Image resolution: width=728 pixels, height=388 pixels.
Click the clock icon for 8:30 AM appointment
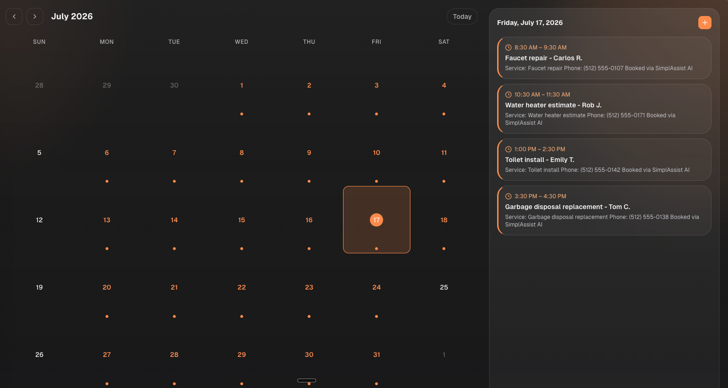[508, 48]
